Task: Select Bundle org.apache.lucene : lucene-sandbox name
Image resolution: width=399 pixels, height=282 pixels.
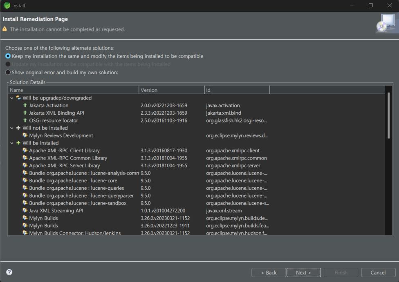Action: (x=78, y=203)
